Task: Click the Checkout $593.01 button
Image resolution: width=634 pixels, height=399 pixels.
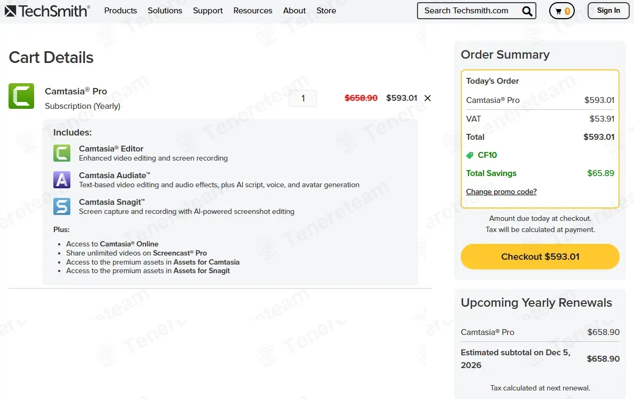Action: pos(540,257)
